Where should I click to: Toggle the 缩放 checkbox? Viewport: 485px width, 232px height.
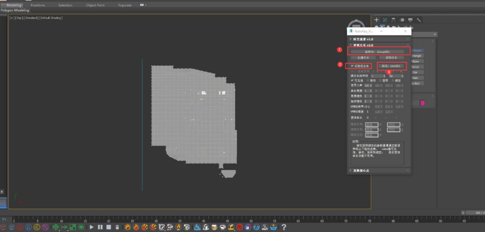[393, 80]
